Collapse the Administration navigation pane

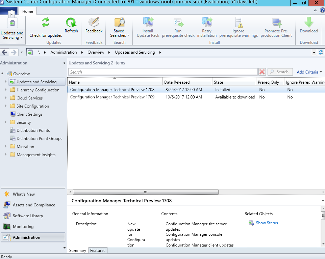(64, 63)
